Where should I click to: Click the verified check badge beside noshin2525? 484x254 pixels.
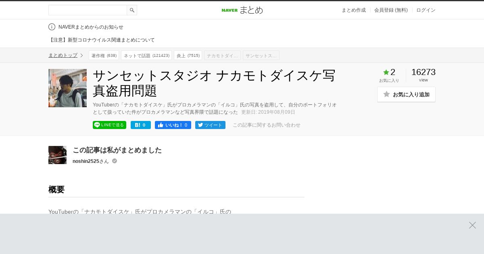tap(115, 161)
